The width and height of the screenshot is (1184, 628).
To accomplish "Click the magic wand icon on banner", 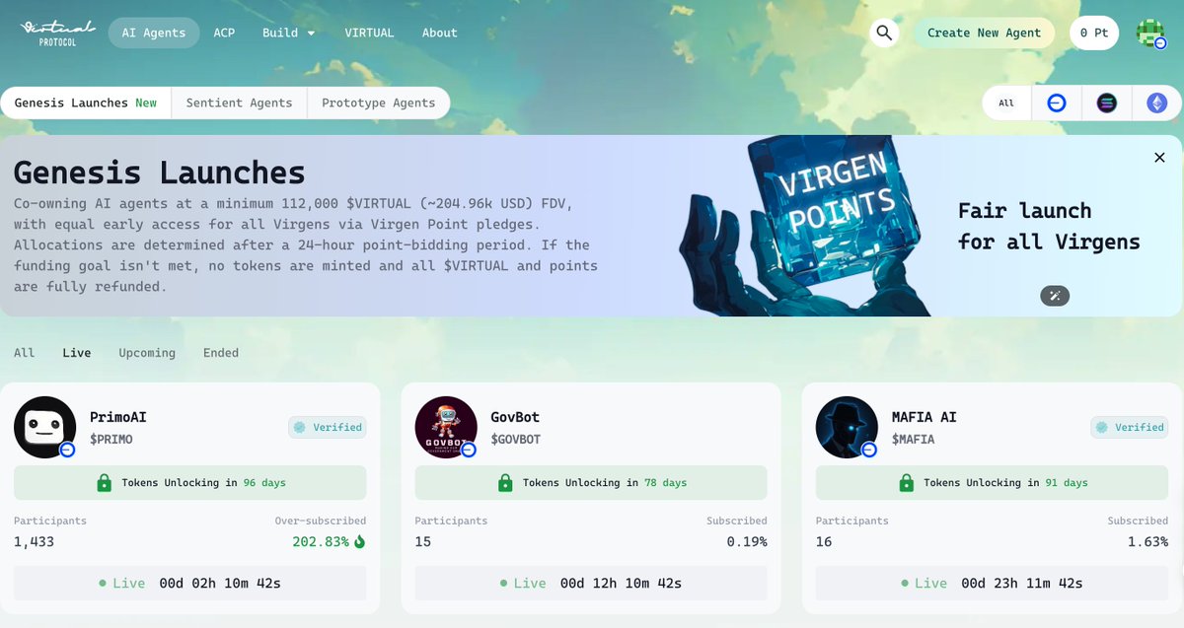I will (x=1055, y=296).
